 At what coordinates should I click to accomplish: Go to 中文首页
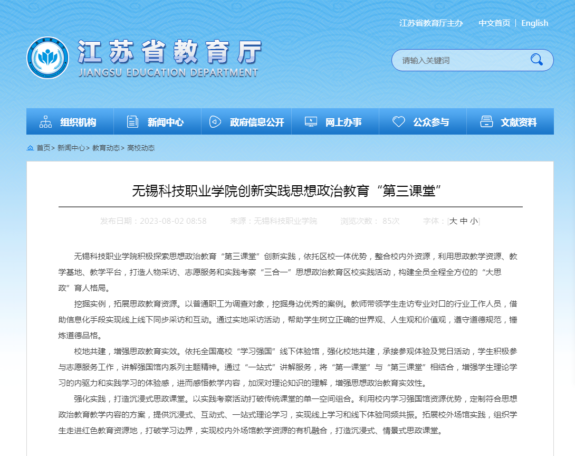point(494,23)
